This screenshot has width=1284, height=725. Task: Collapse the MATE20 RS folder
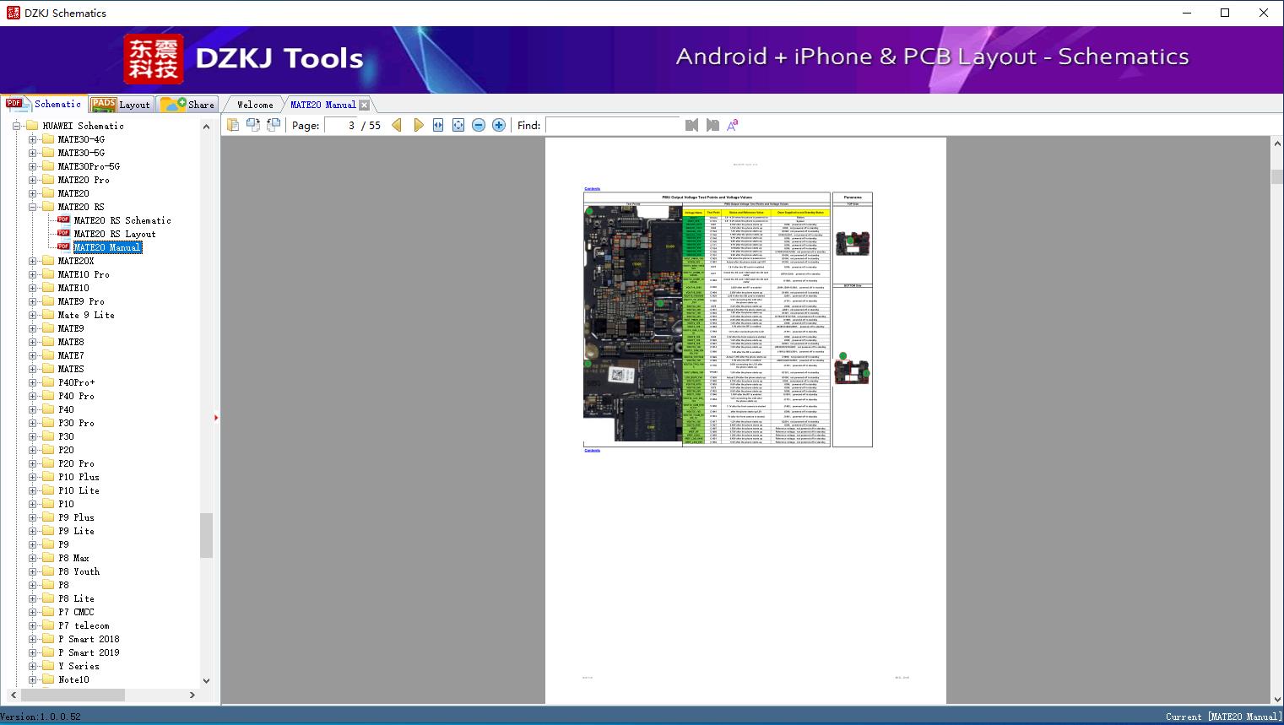click(32, 207)
